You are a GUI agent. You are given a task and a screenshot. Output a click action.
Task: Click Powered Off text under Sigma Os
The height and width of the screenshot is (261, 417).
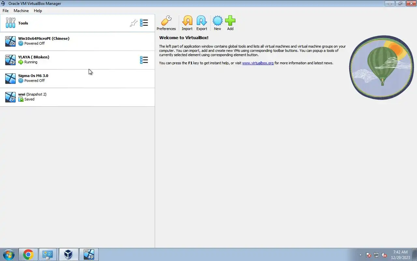click(x=35, y=81)
